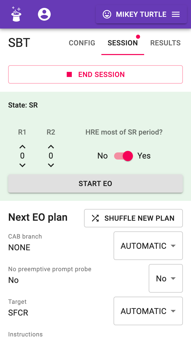Viewport: 191px width, 340px height.
Task: Increase R1 count with up chevron
Action: point(22,147)
